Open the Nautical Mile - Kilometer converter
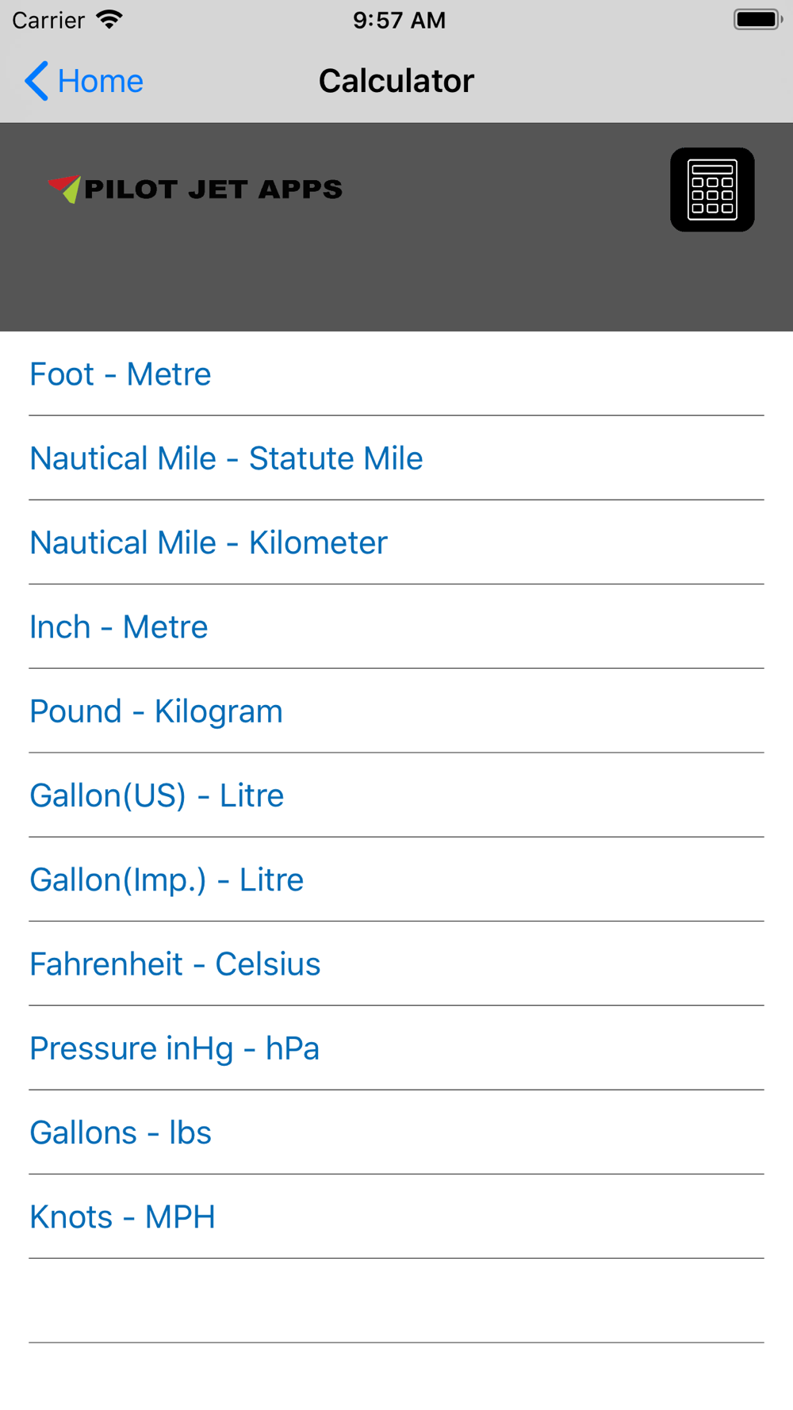 [x=396, y=542]
